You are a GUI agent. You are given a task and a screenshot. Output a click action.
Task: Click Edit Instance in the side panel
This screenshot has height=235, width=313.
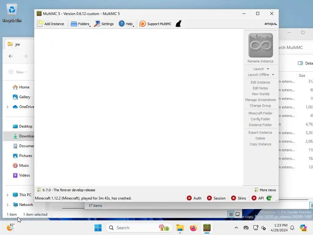(x=260, y=82)
